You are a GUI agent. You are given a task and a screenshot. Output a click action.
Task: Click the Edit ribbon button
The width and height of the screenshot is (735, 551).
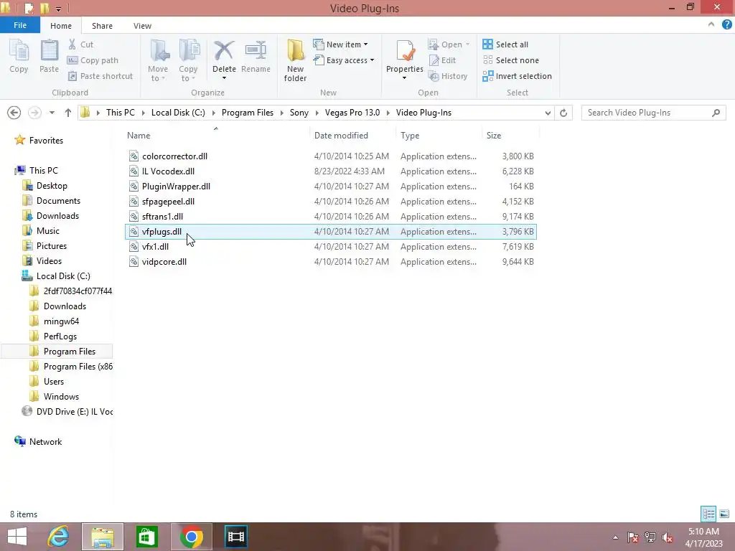442,60
